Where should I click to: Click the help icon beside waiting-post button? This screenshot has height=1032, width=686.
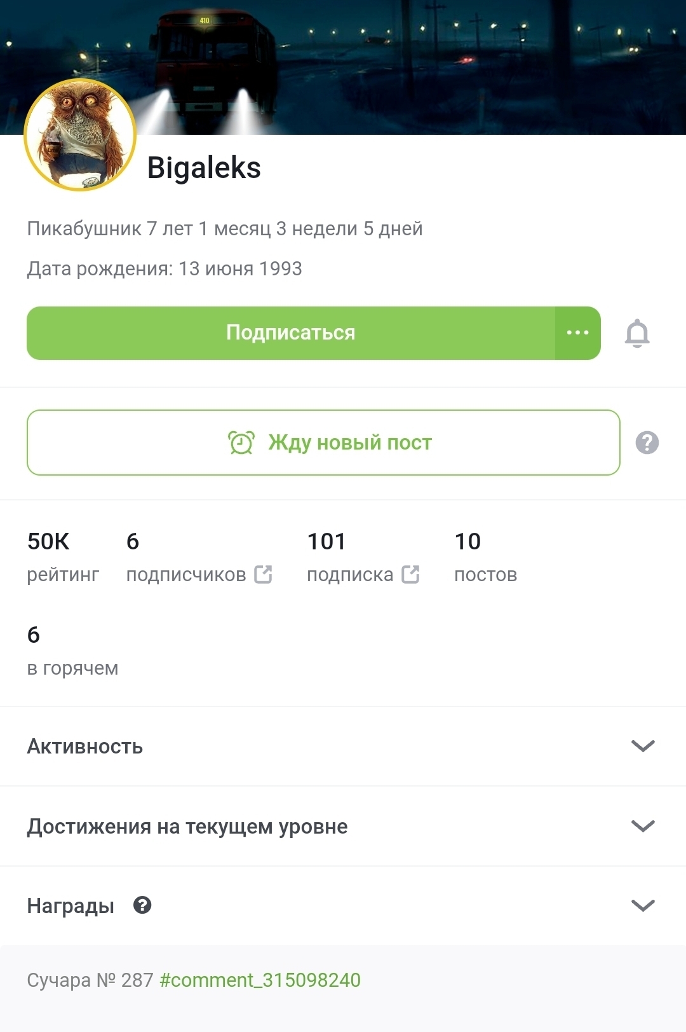point(647,443)
